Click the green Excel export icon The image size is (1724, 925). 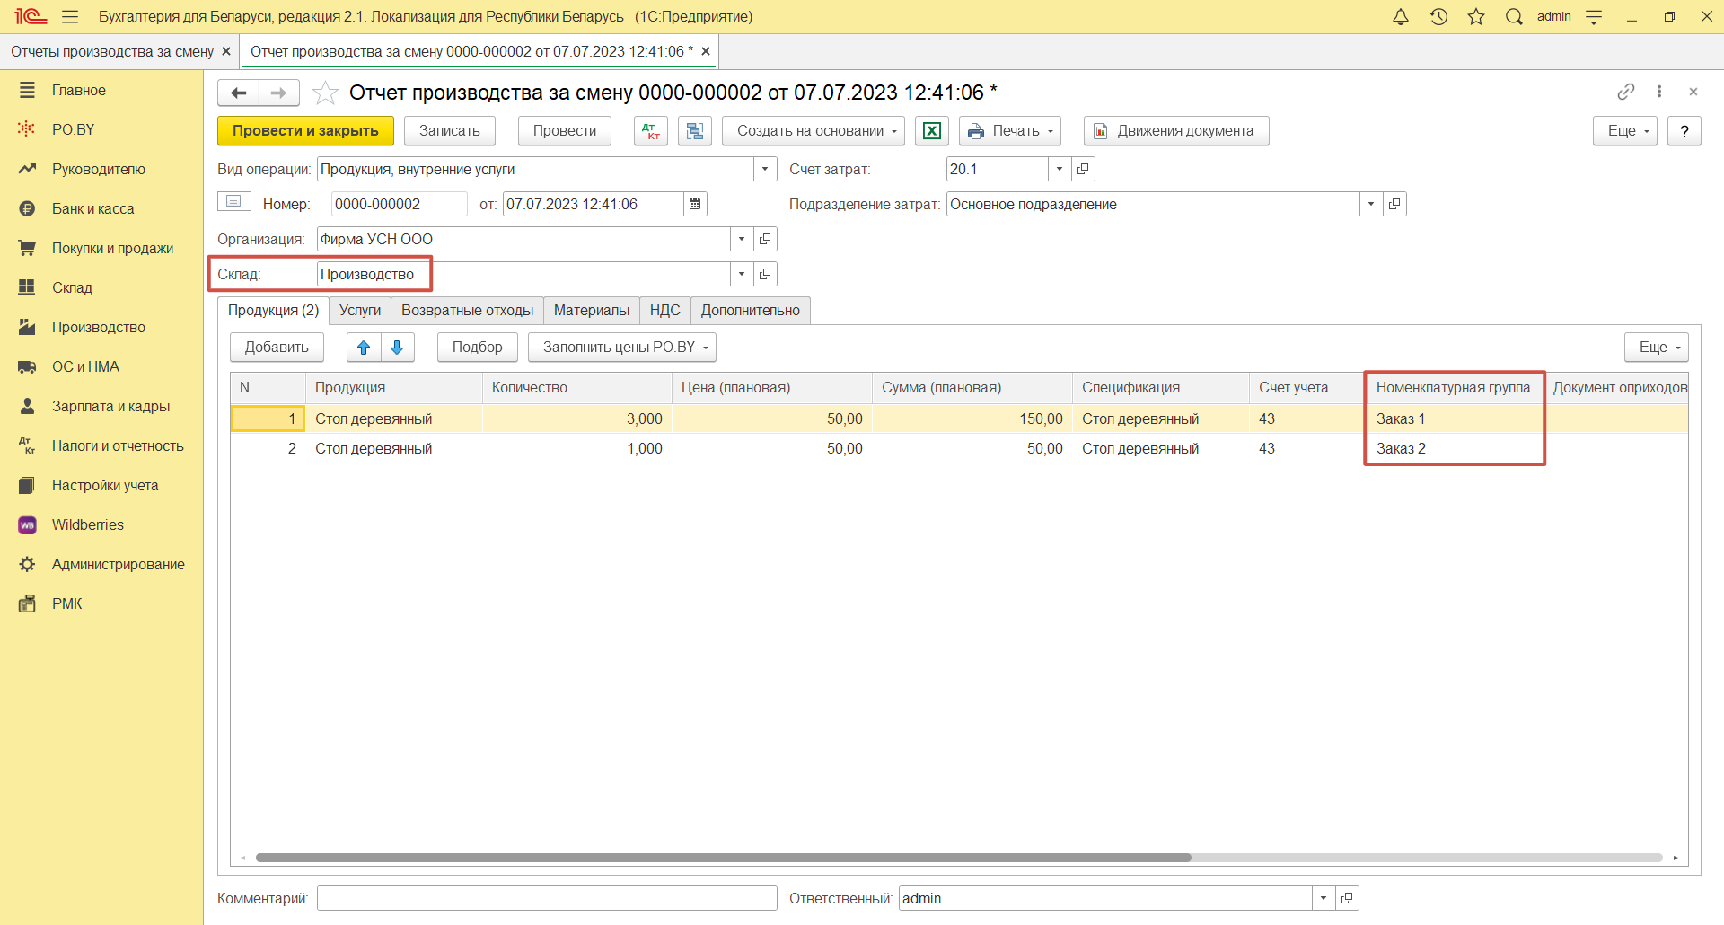point(932,131)
